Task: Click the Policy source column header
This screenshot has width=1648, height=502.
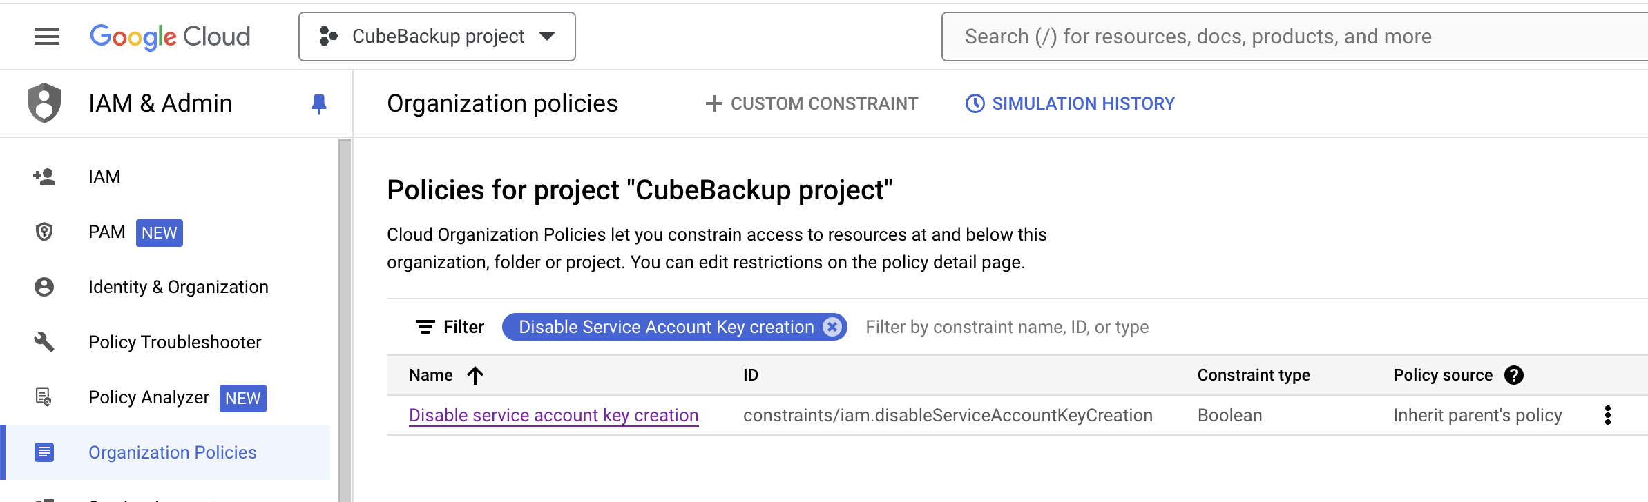Action: (x=1443, y=375)
